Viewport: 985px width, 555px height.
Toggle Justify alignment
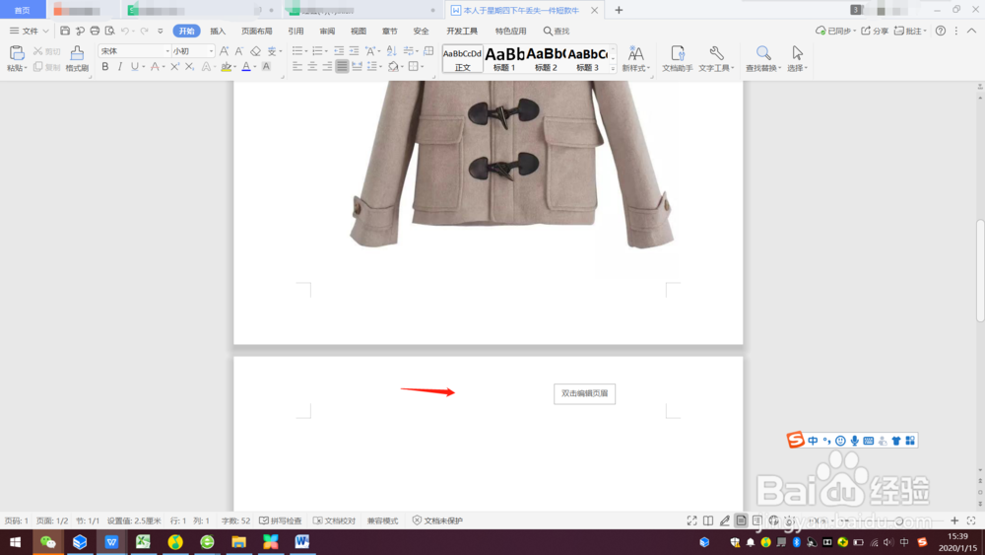342,67
